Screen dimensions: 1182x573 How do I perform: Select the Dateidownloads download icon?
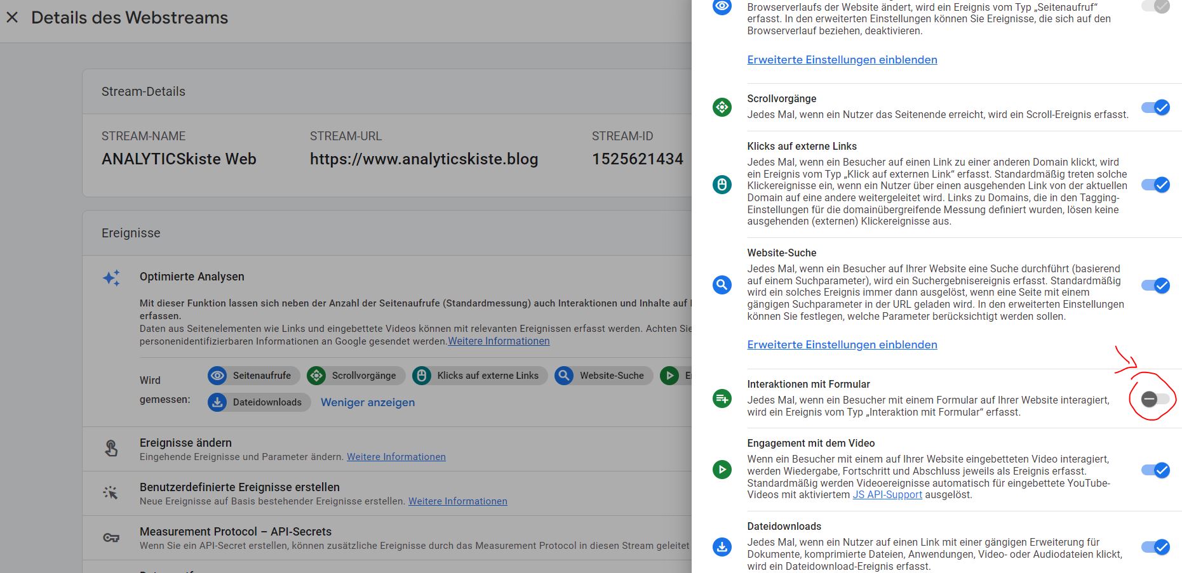pyautogui.click(x=722, y=546)
